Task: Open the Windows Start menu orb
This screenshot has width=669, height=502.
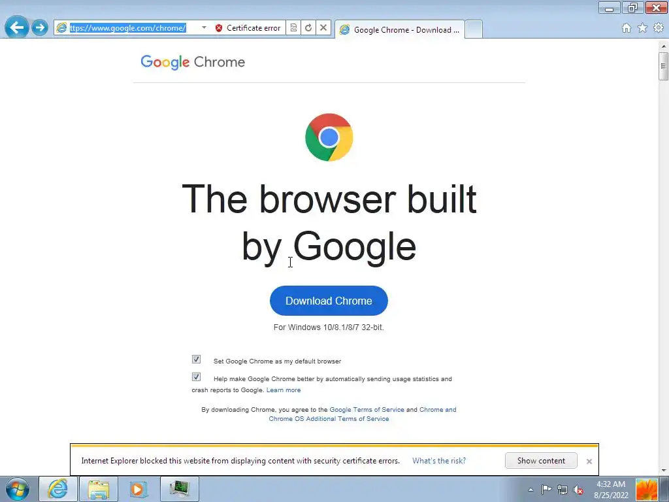Action: click(x=18, y=489)
